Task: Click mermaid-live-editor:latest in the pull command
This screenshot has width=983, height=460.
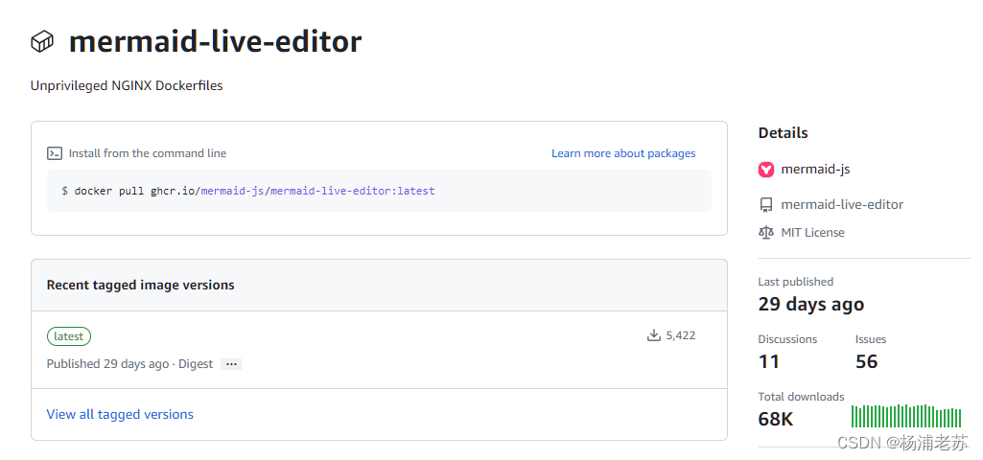Action: click(352, 191)
